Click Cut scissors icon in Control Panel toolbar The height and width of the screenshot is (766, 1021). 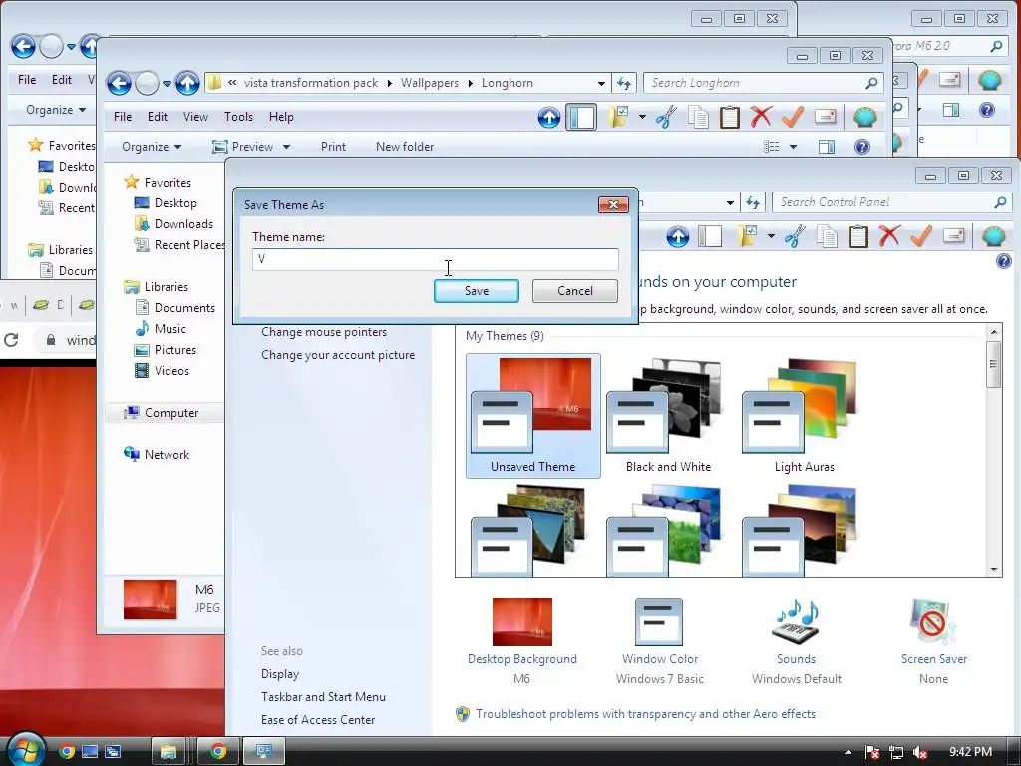[794, 236]
